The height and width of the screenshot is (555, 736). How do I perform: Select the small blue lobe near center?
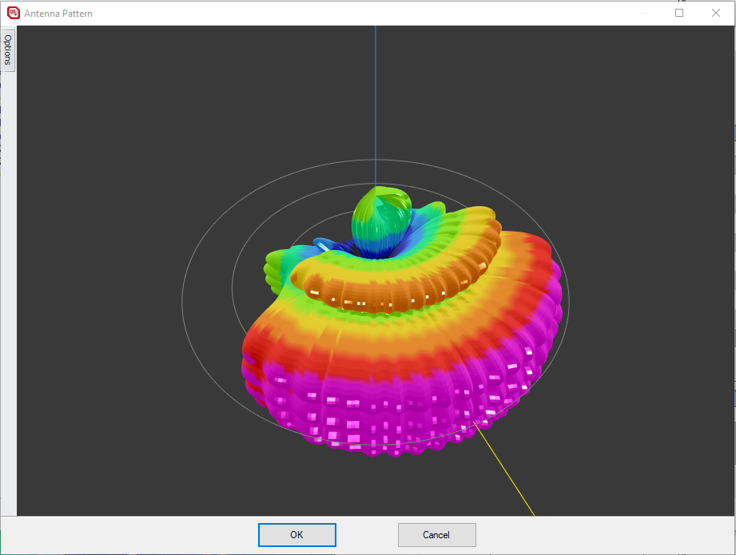[329, 244]
